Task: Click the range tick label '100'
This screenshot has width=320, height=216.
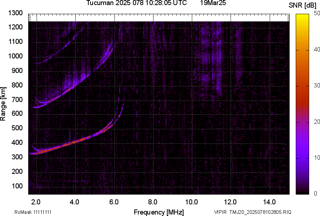Action: (x=17, y=186)
